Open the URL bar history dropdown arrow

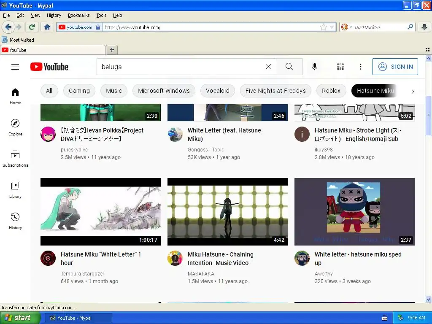[x=332, y=27]
